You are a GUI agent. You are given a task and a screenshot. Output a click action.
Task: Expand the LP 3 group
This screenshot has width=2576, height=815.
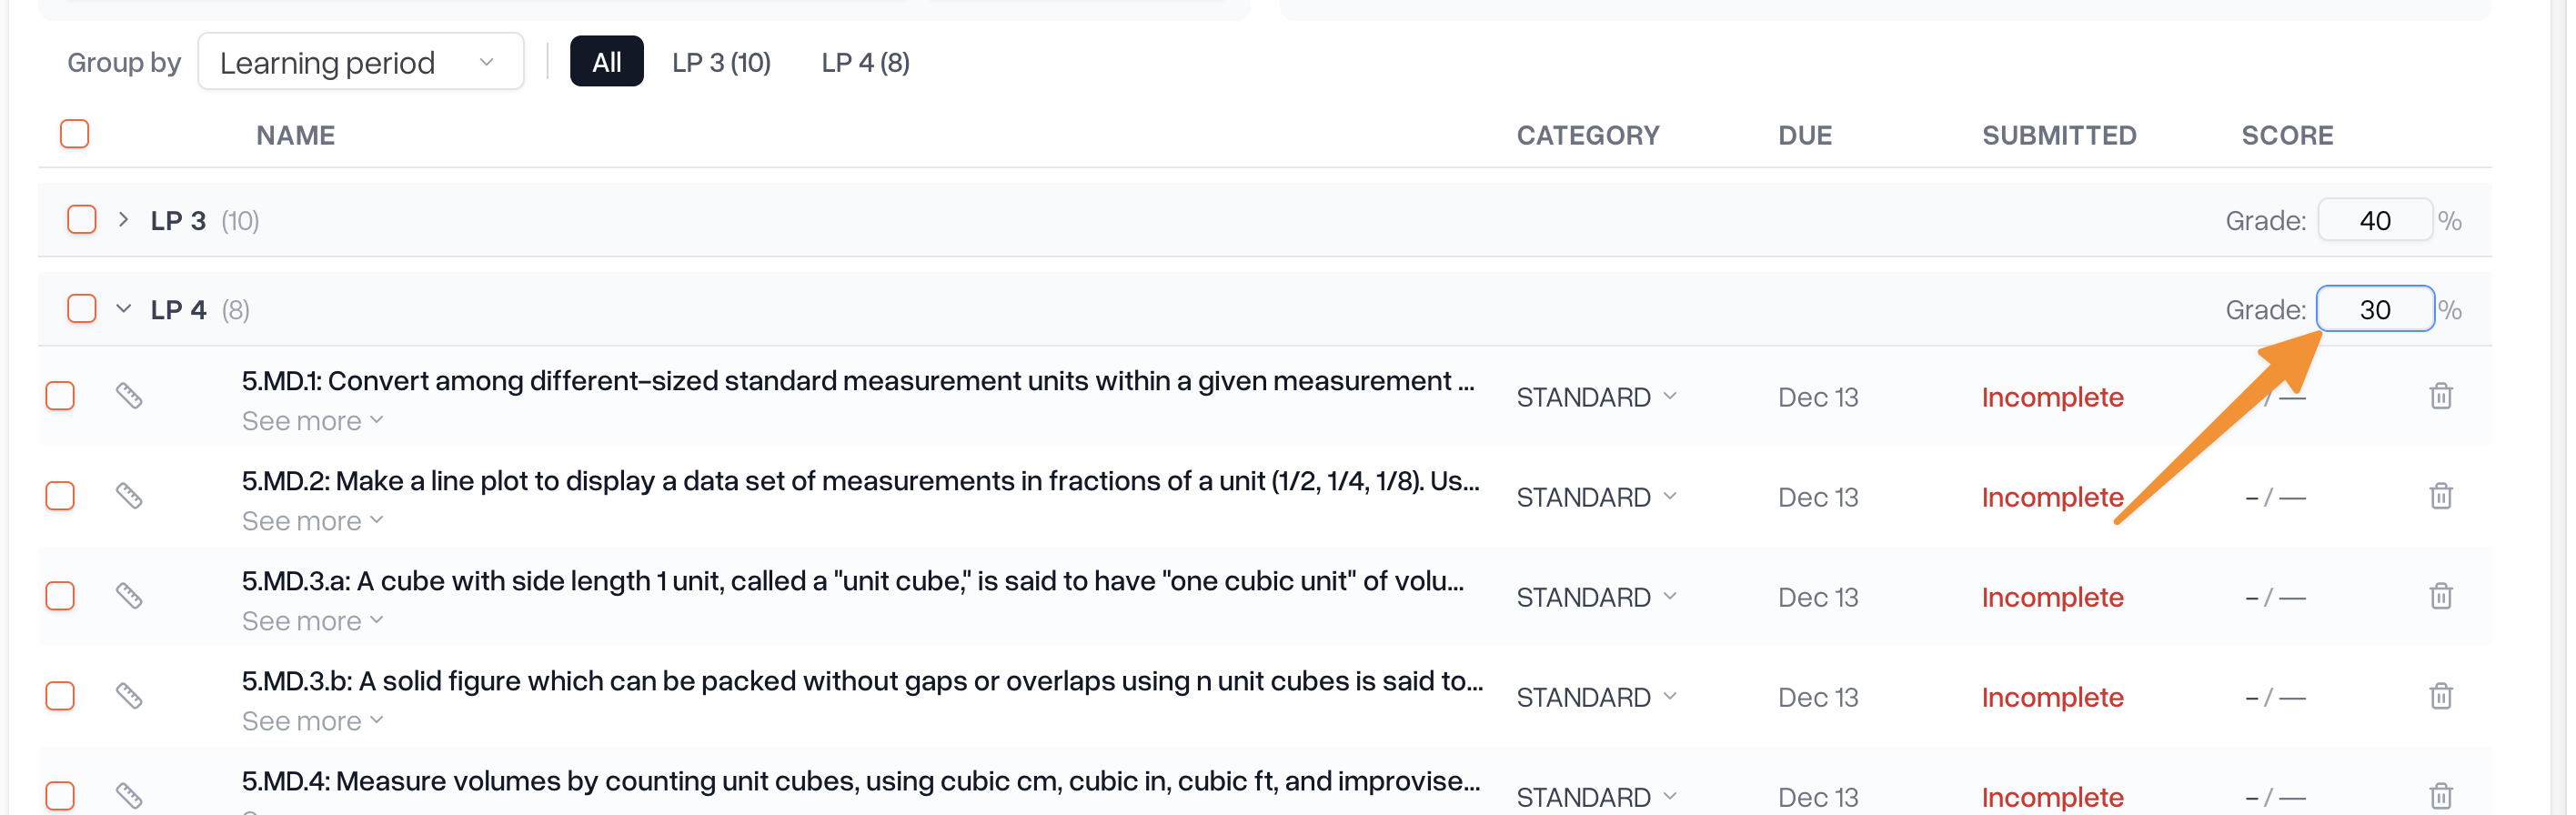123,220
